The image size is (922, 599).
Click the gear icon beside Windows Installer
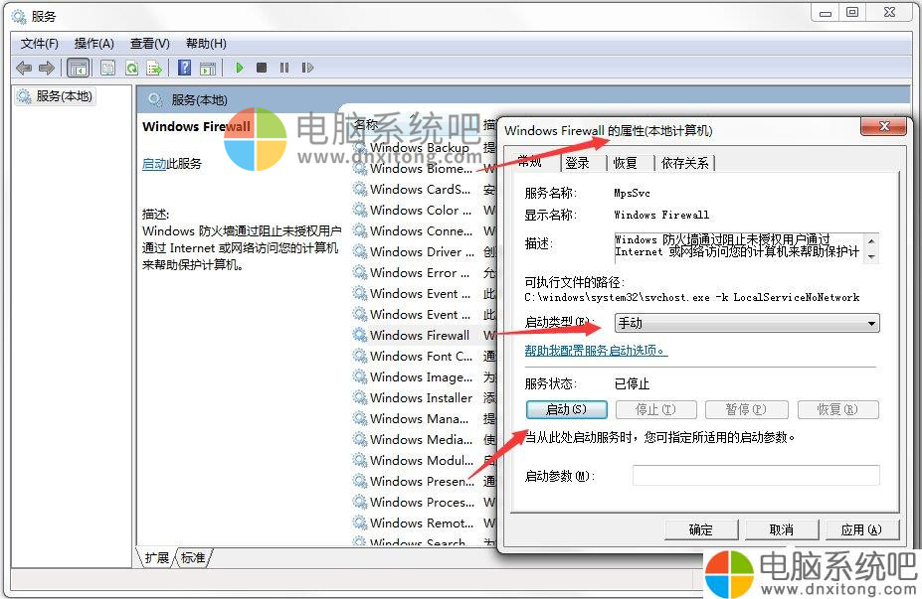(x=359, y=397)
